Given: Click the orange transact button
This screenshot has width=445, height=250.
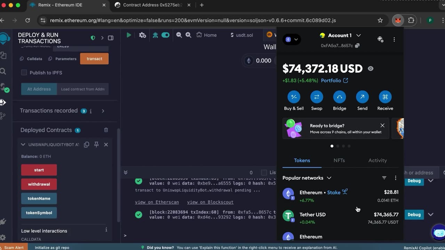Looking at the screenshot, I should (94, 59).
